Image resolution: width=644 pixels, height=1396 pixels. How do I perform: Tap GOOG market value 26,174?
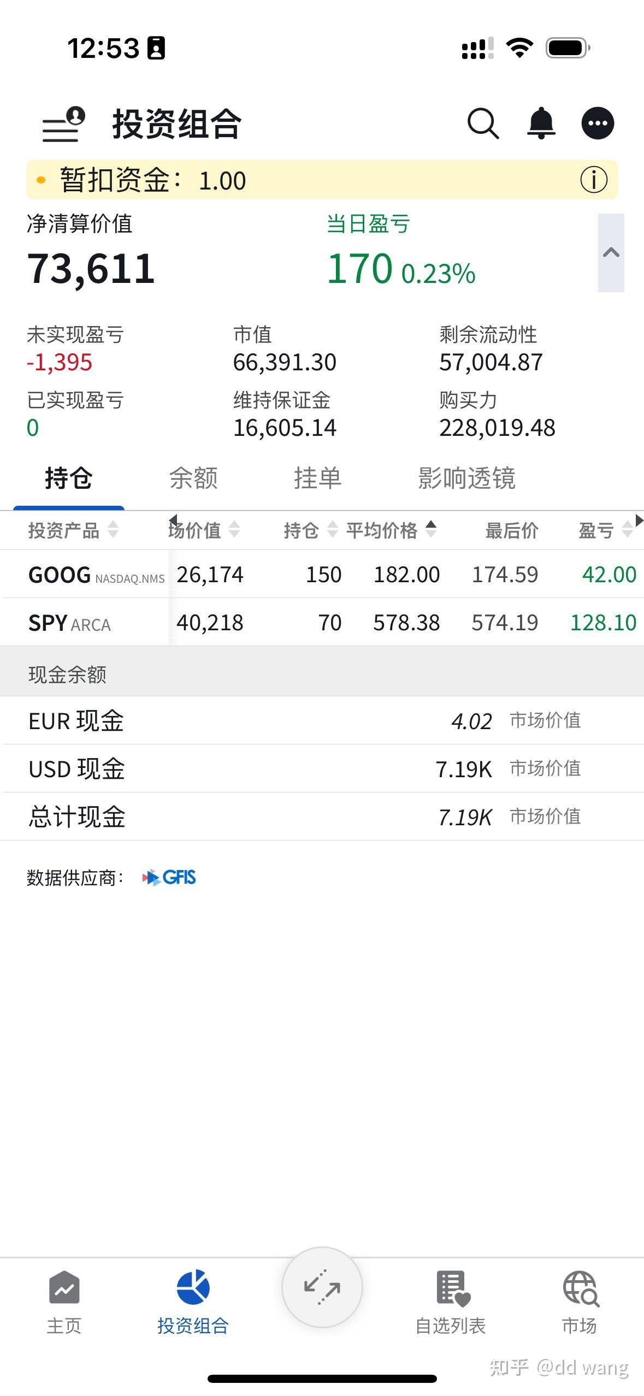210,575
